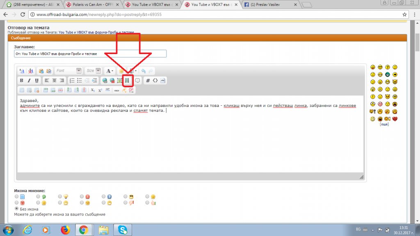420x236 pixels.
Task: Open Skype from the taskbar
Action: 123,230
